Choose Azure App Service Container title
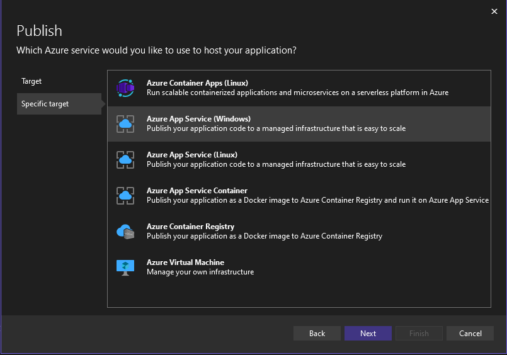This screenshot has height=355, width=507. pyautogui.click(x=197, y=191)
